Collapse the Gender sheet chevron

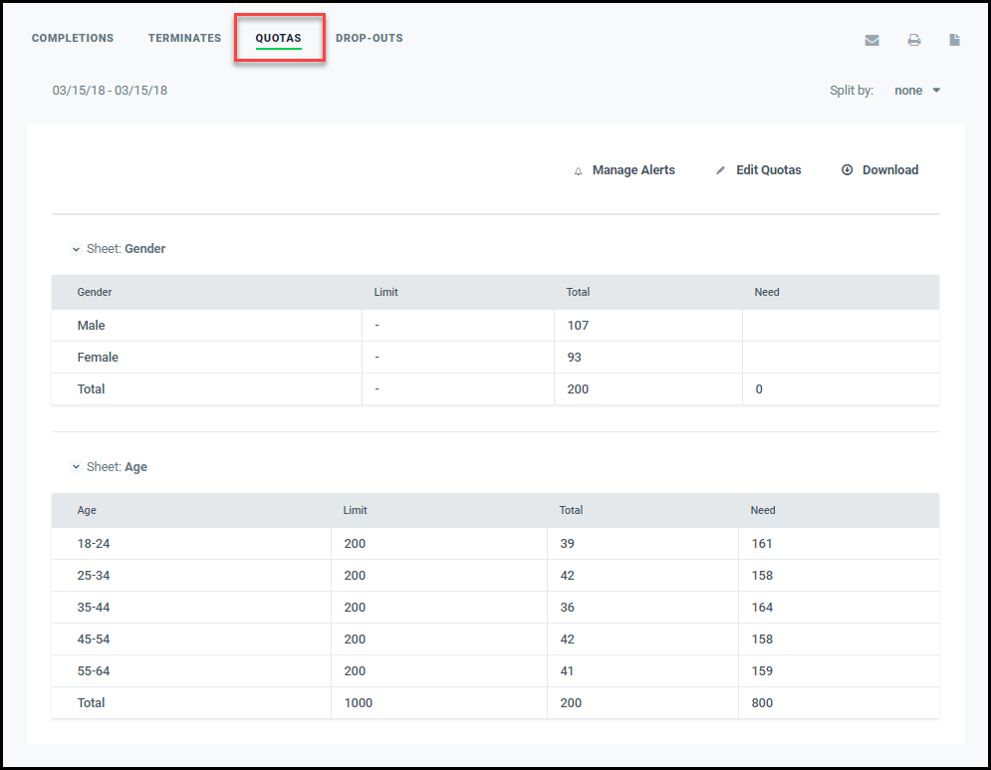tap(76, 249)
